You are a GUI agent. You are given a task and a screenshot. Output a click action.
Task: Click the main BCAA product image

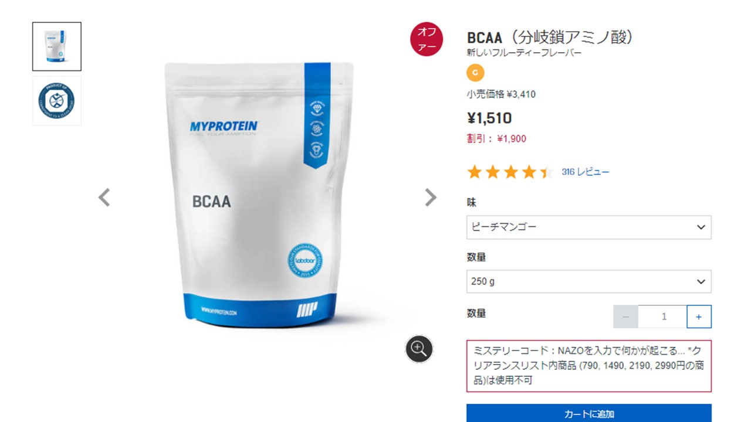259,195
